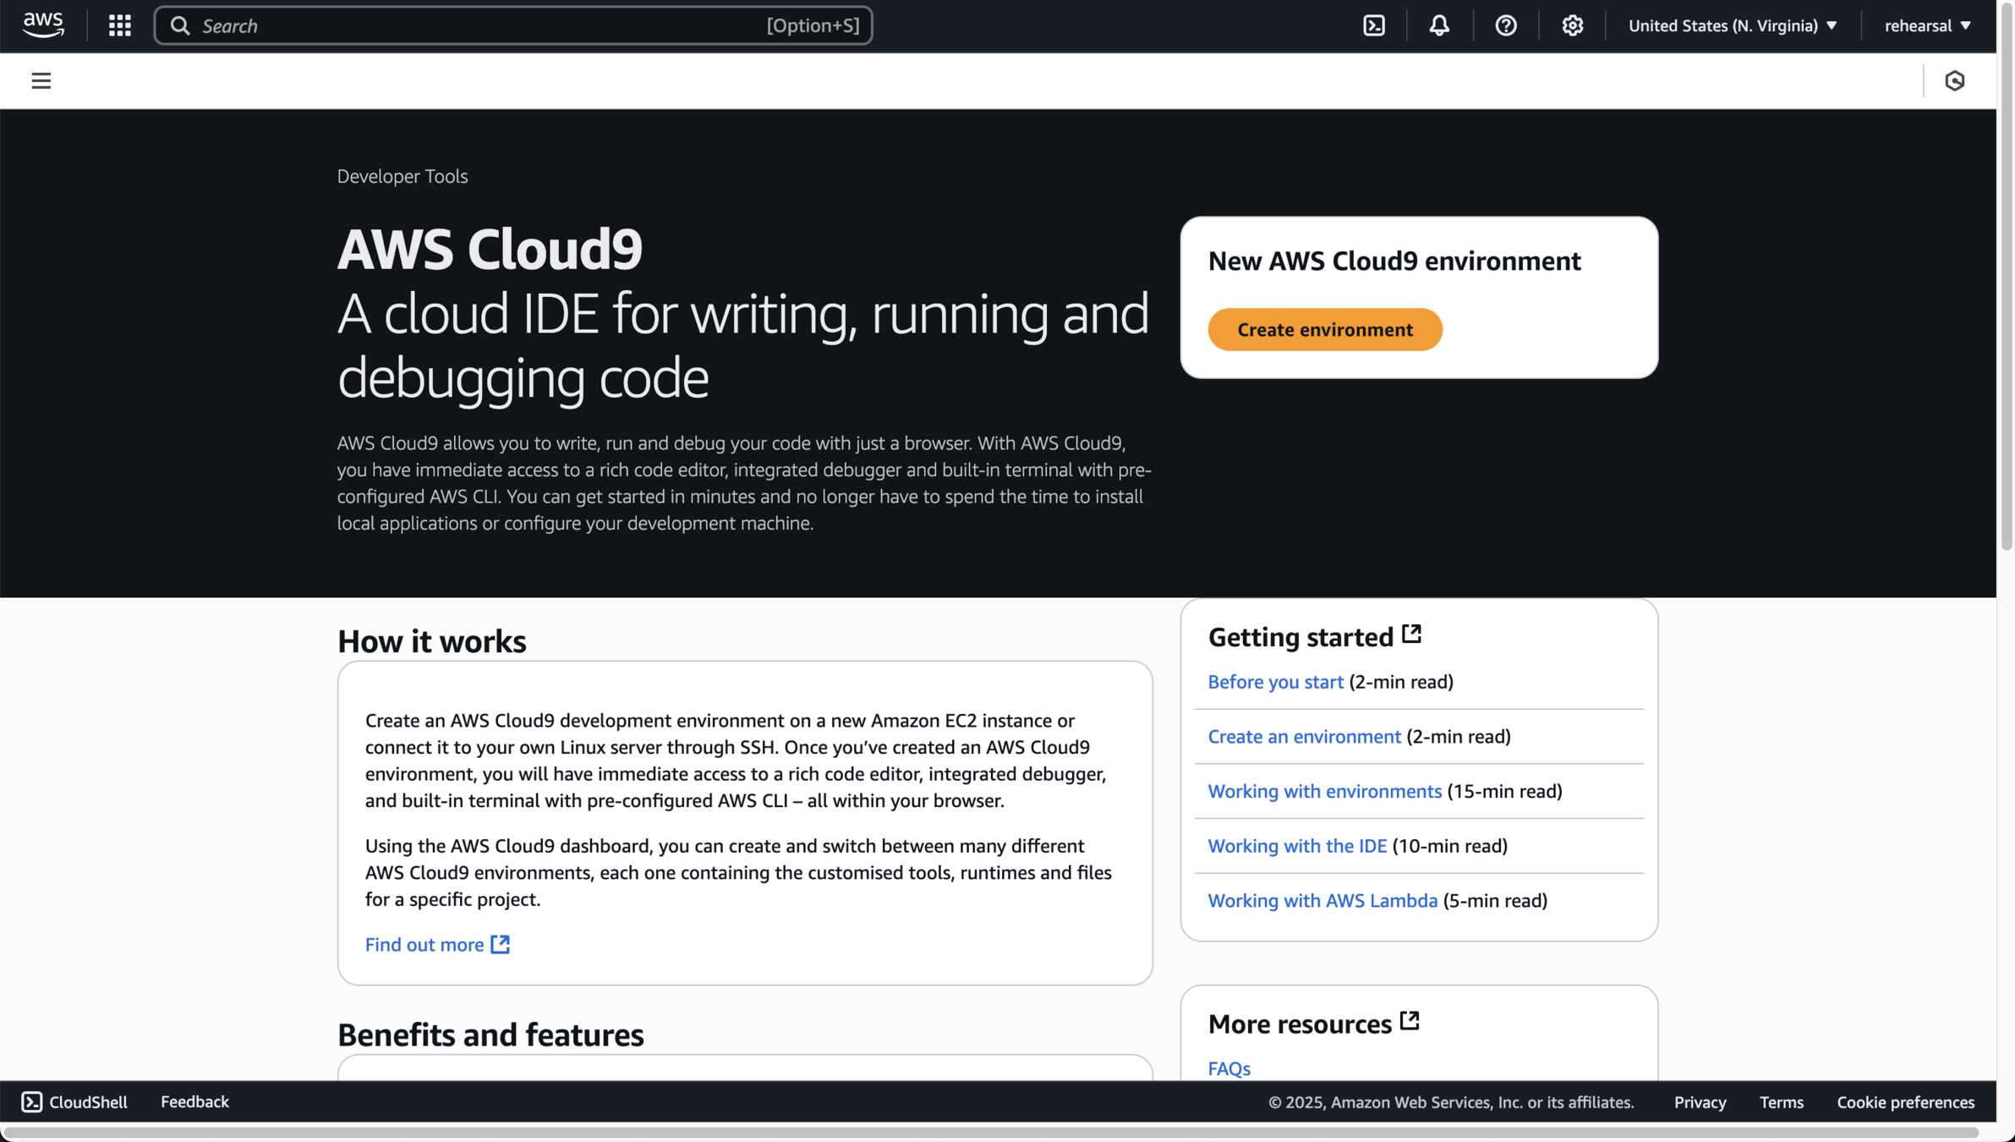Open the notifications bell
This screenshot has height=1142, width=2015.
tap(1439, 25)
